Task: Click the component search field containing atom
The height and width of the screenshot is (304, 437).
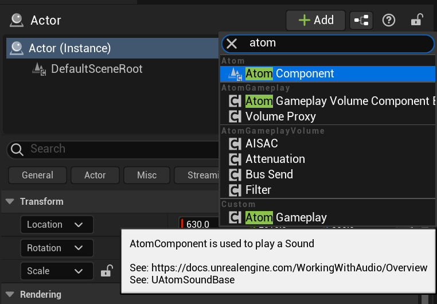Action: 328,44
